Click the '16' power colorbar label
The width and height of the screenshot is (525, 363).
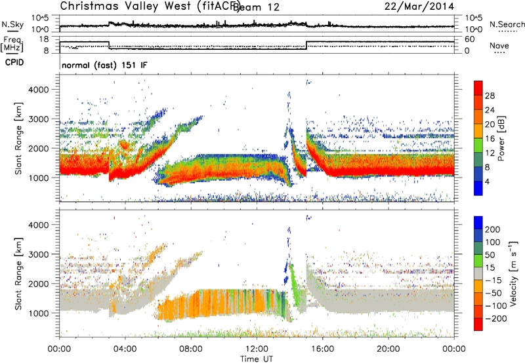point(490,139)
